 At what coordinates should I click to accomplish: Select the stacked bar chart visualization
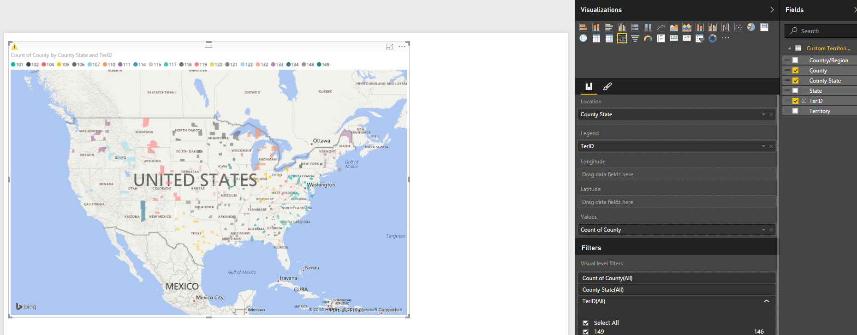pos(583,27)
